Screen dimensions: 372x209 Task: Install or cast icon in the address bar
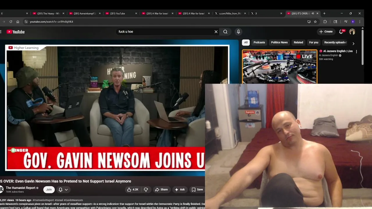309,21
